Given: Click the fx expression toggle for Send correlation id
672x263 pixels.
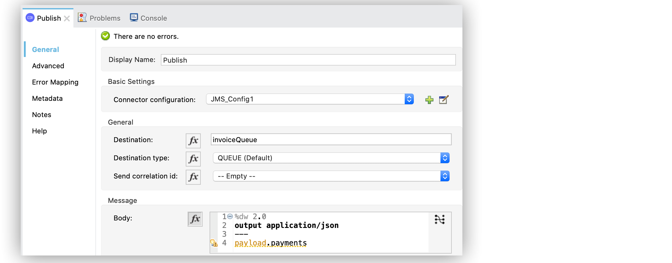Looking at the screenshot, I should point(193,177).
